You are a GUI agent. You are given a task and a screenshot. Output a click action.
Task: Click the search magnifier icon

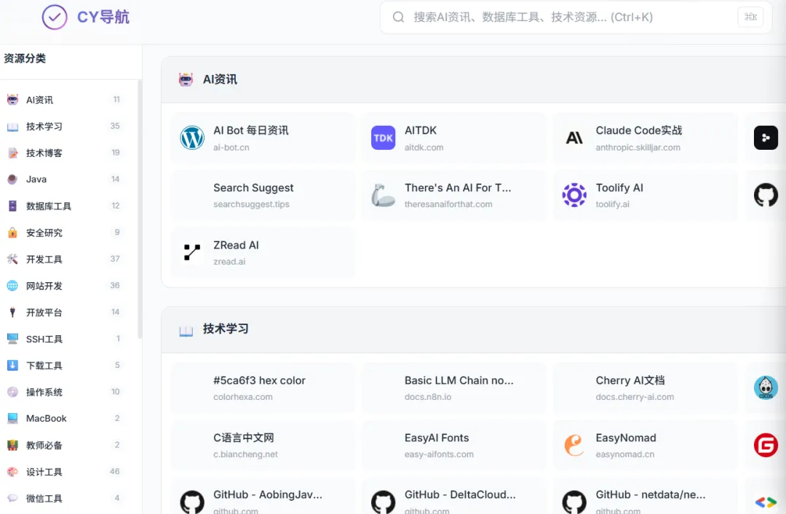point(399,17)
